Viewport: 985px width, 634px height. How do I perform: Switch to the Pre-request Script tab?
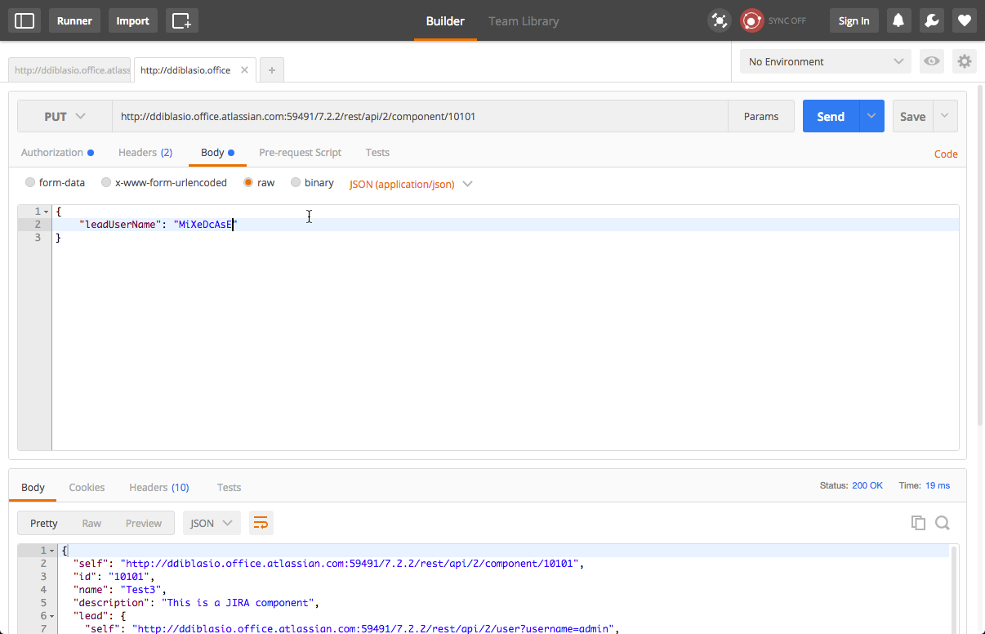point(300,152)
